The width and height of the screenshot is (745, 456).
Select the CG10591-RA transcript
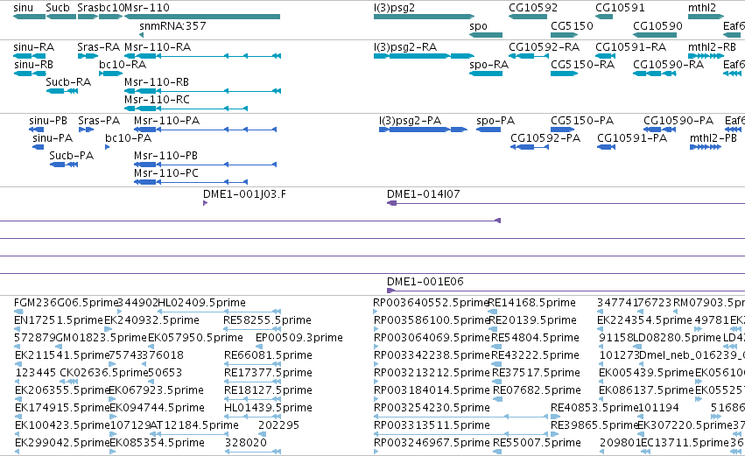(x=605, y=56)
